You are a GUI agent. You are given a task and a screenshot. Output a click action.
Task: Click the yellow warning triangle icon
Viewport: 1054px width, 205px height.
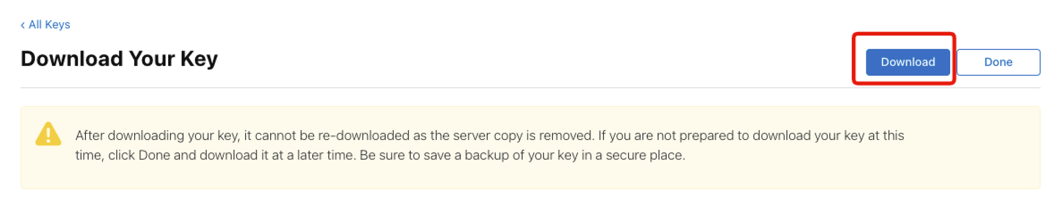(48, 134)
